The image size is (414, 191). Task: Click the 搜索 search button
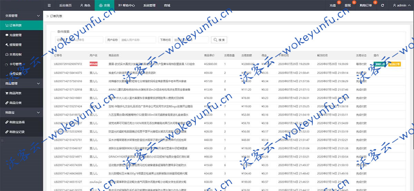coord(219,40)
